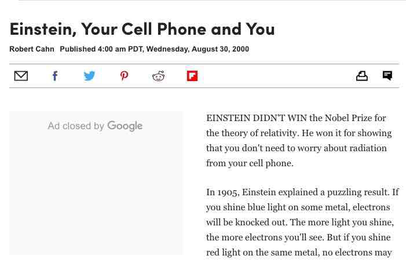Post the article to Reddit
406x263 pixels.
click(x=158, y=76)
